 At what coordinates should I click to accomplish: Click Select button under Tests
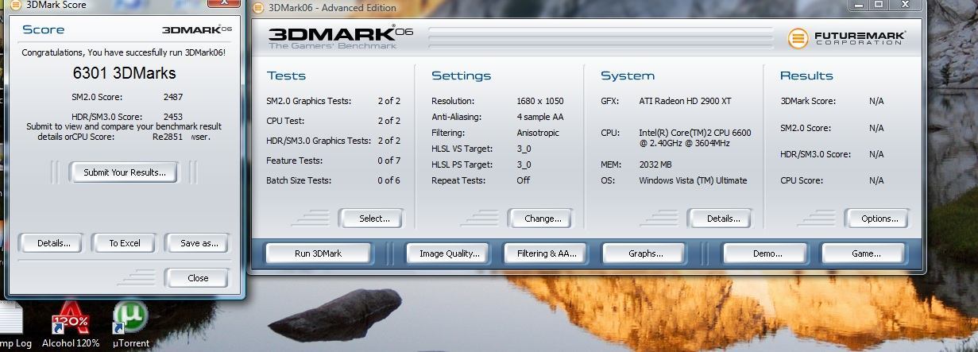coord(373,219)
